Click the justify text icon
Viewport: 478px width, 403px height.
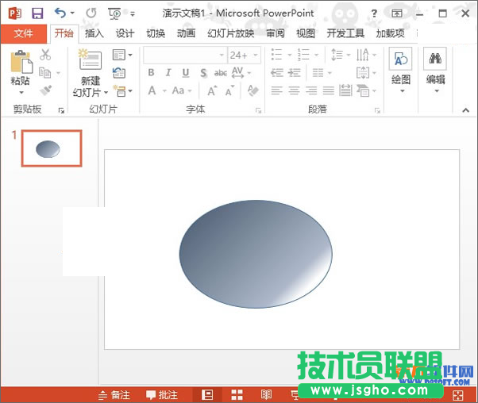[329, 90]
